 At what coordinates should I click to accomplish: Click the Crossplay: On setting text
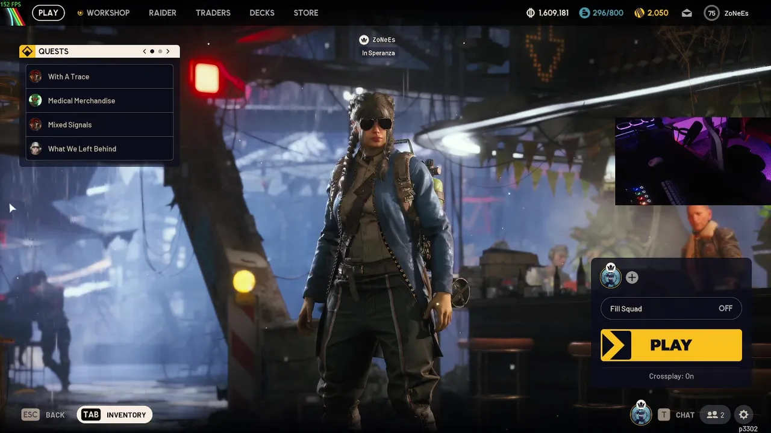tap(671, 376)
